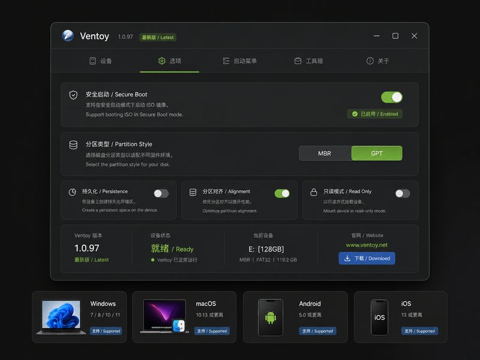Click the toolbox icon in 工具箱 tab
The image size is (480, 360).
(x=298, y=61)
